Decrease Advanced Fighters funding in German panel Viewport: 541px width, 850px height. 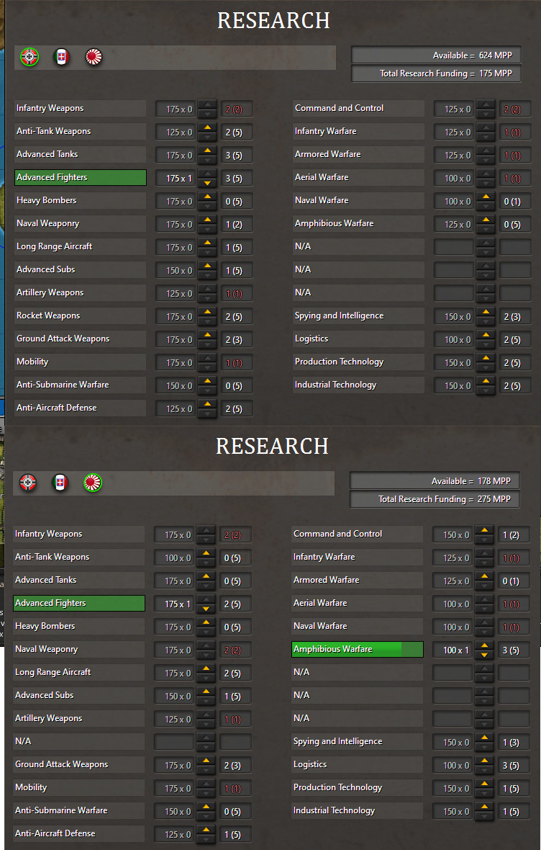(x=207, y=183)
